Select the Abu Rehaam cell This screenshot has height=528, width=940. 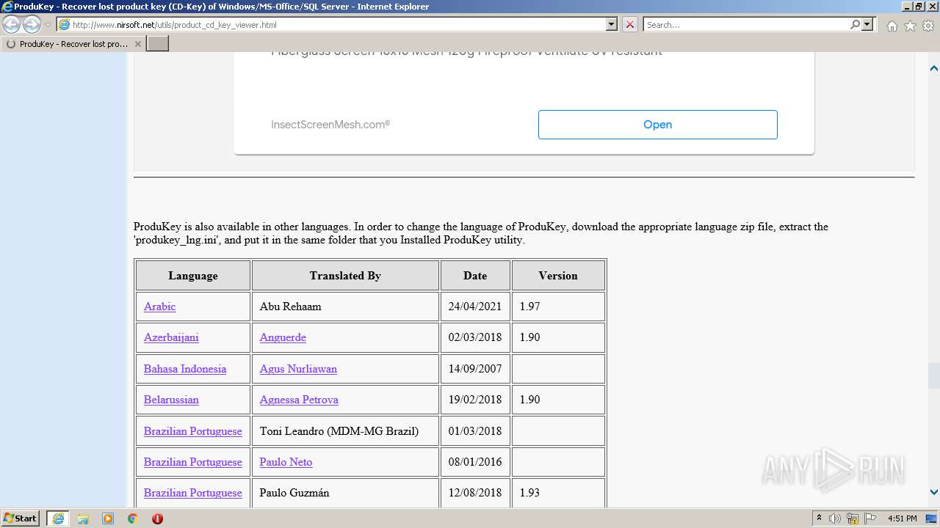point(345,307)
